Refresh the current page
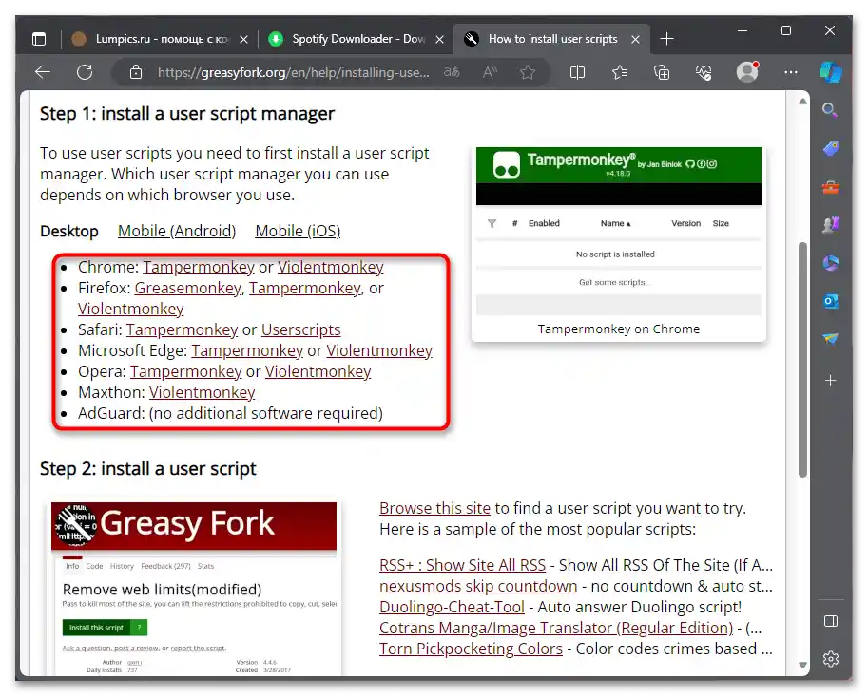The image size is (868, 696). [x=85, y=72]
